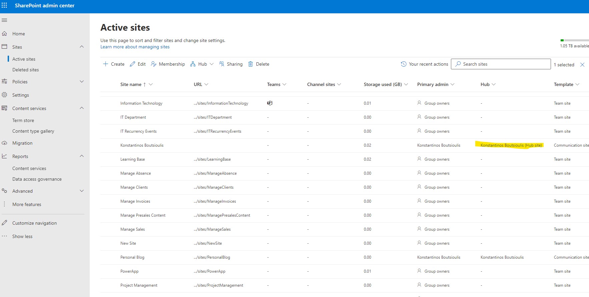Image resolution: width=589 pixels, height=297 pixels.
Task: Click the Content services icon
Action: (x=4, y=108)
